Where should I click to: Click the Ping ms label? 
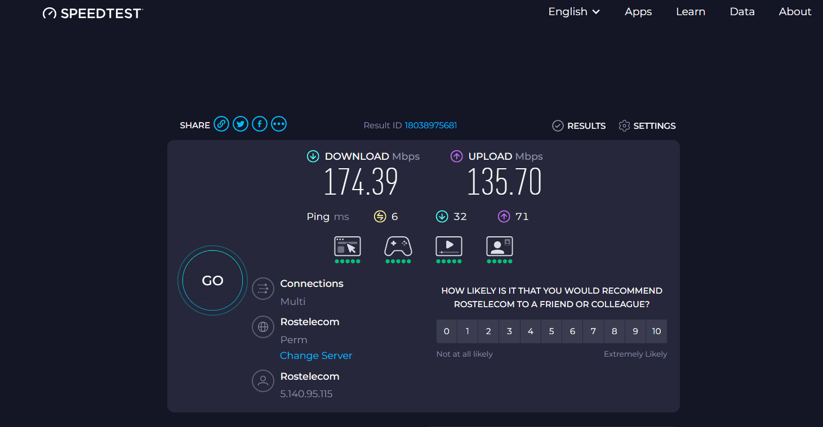click(328, 217)
